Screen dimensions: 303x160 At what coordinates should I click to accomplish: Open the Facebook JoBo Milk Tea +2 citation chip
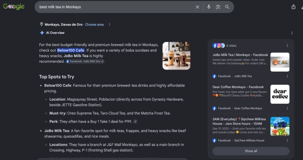(x=85, y=61)
